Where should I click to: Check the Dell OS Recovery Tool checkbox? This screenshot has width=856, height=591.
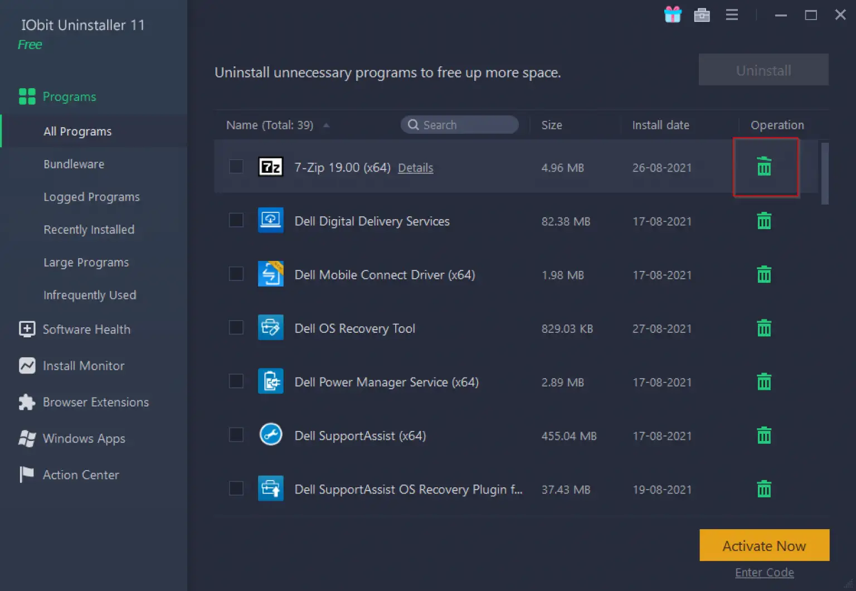236,327
